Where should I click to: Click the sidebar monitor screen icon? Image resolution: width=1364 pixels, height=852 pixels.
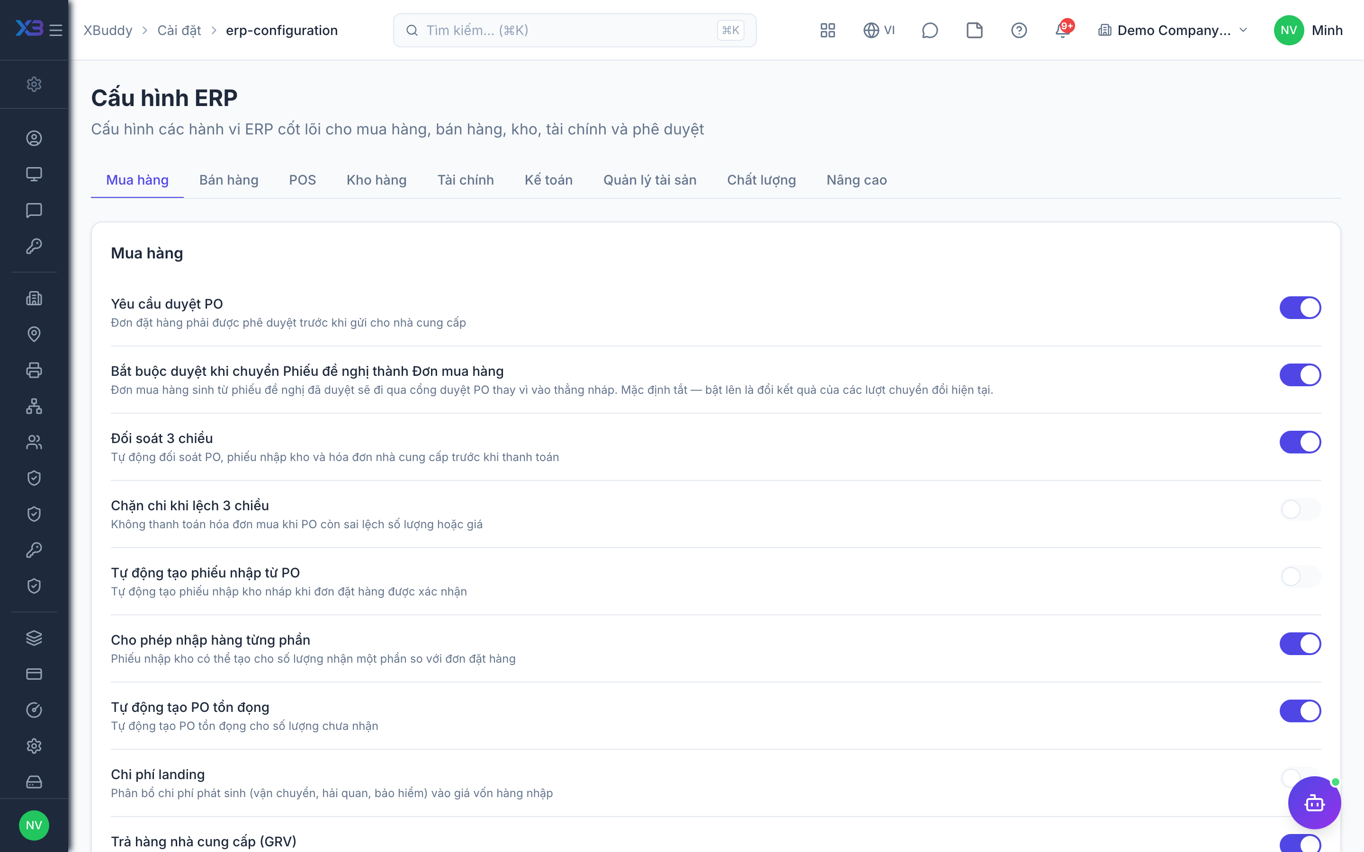[x=34, y=174]
